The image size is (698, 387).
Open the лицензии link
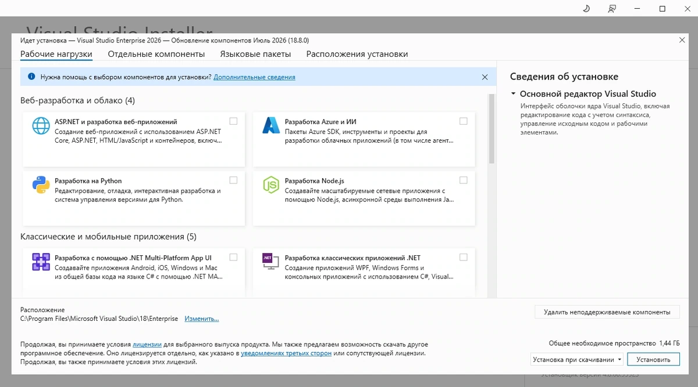point(147,345)
